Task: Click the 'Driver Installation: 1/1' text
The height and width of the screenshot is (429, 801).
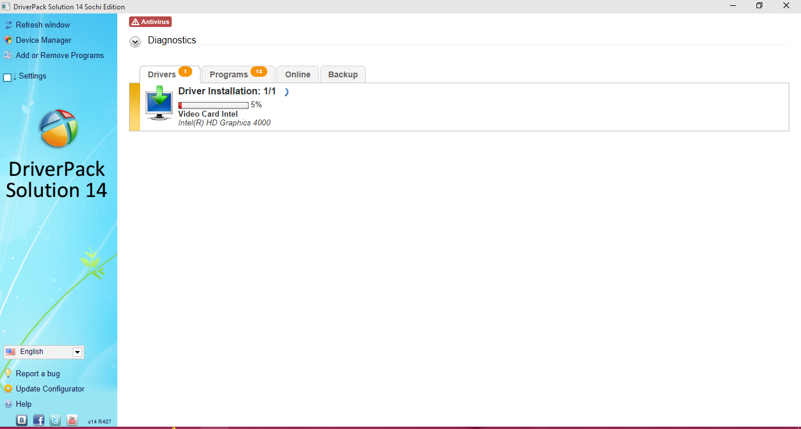Action: click(x=227, y=91)
